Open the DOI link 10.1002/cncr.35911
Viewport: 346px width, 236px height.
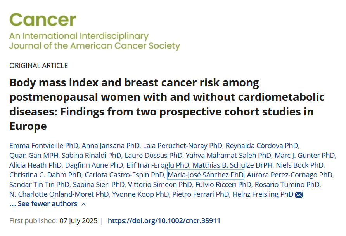tap(164, 221)
